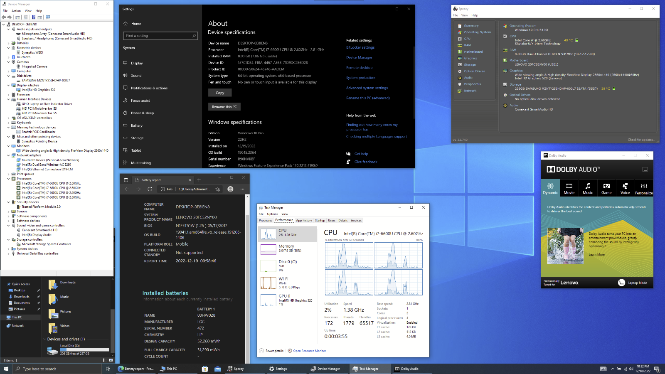Open Speccy View menu

465,15
